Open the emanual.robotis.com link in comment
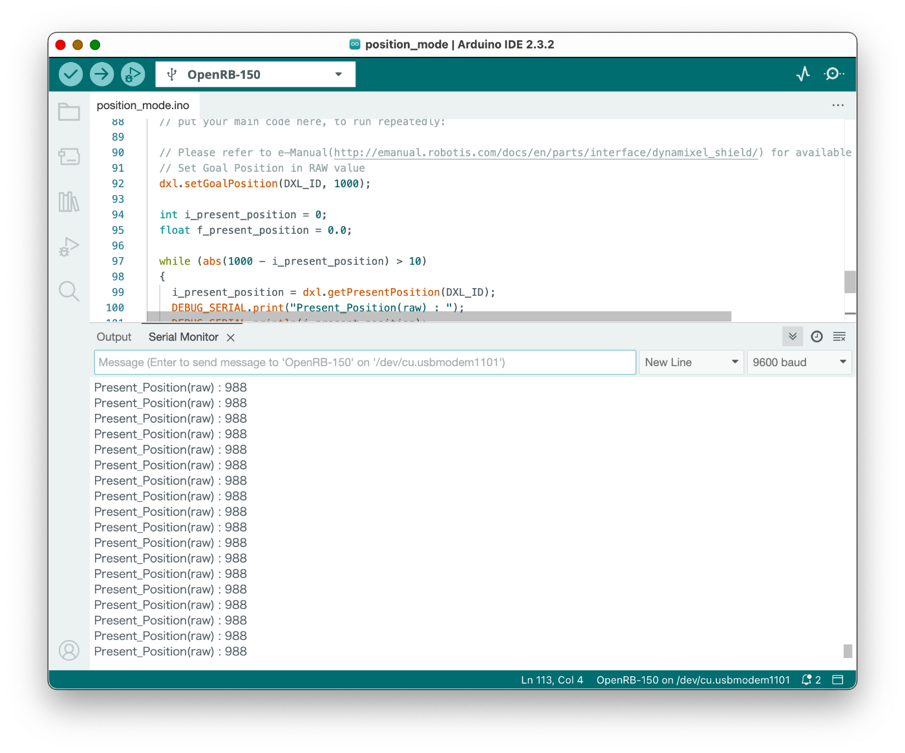Viewport: 905px width, 753px height. (546, 152)
